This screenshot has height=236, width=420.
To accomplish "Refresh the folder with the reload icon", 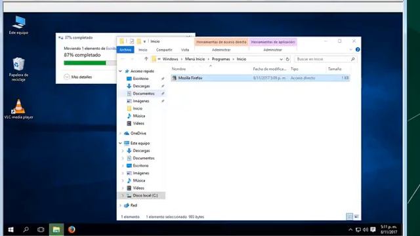I will point(287,59).
